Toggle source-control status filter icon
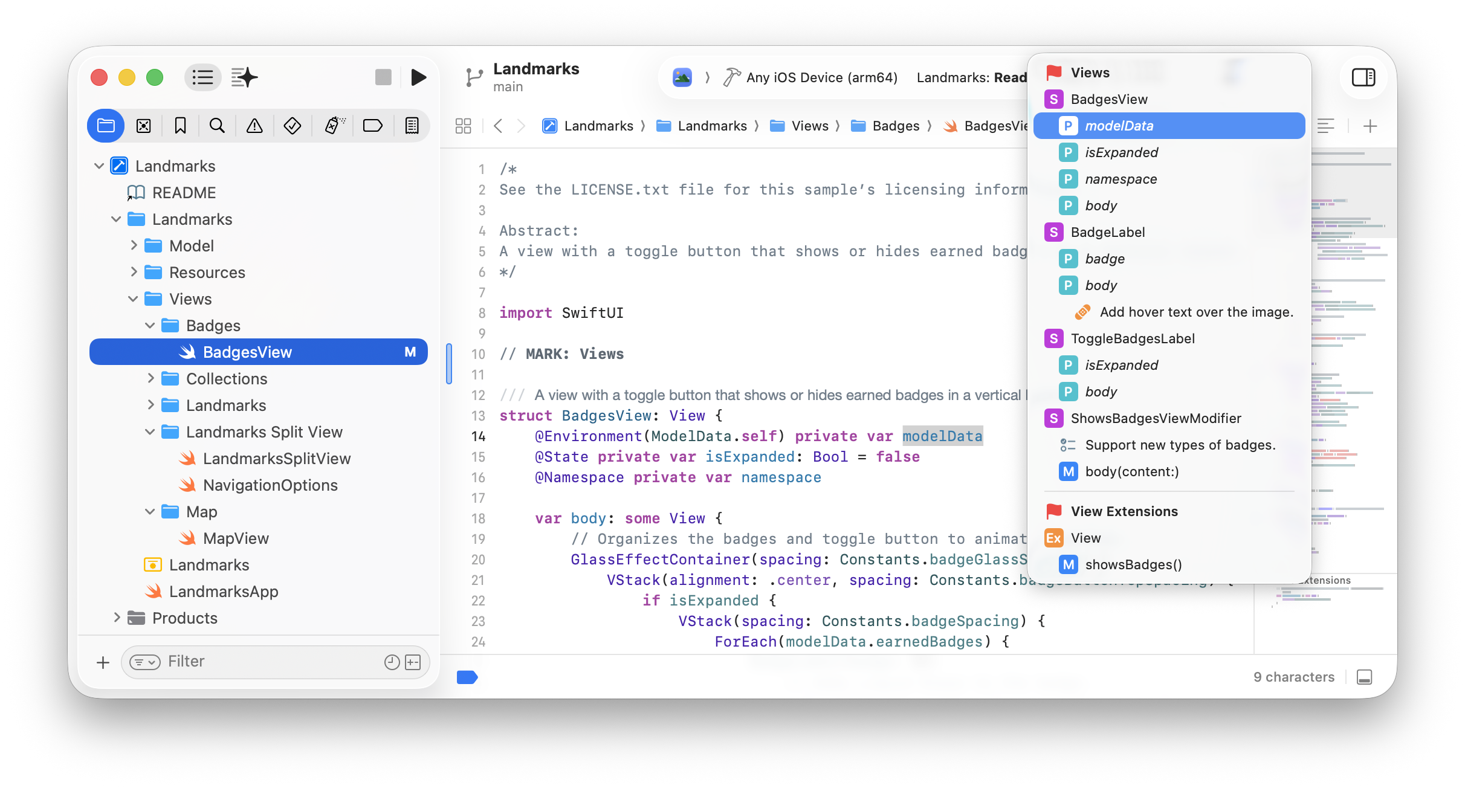Screen dimensions: 1465x788 (413, 662)
